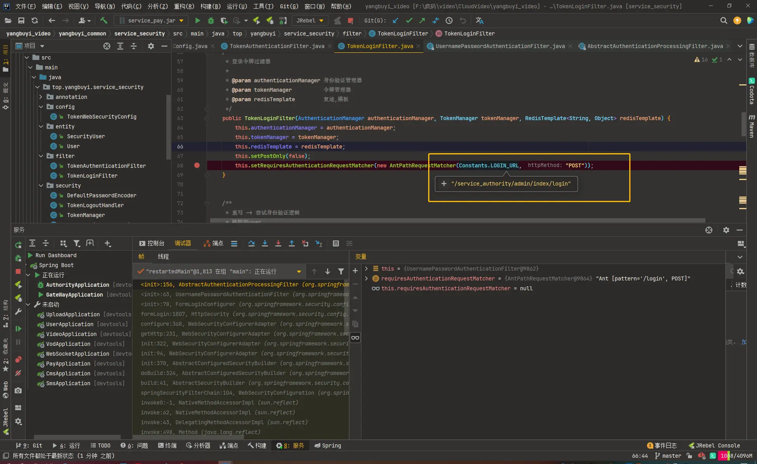Toggle Mute Breakpoints in Services sidebar
757x464 pixels.
coord(18,373)
